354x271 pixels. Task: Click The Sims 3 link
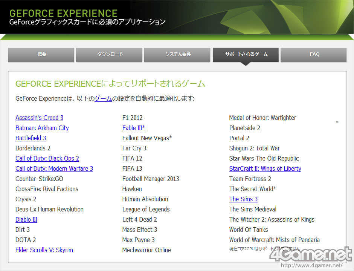tap(243, 199)
